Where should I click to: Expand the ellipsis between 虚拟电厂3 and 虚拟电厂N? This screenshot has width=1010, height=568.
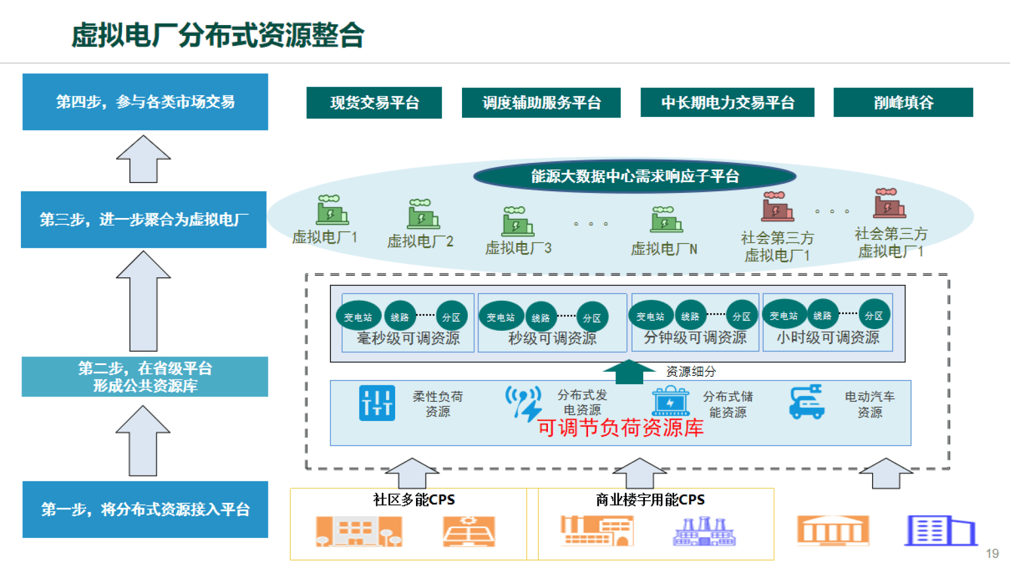pos(591,224)
